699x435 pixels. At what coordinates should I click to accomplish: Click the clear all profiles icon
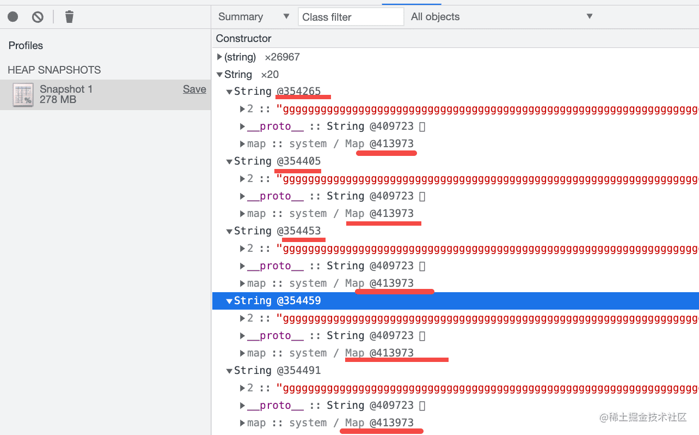(x=38, y=17)
